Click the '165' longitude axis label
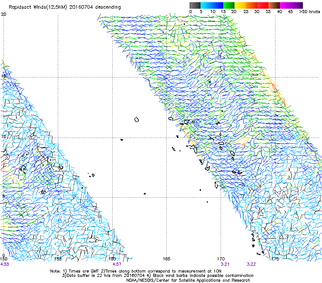This screenshot has width=322, height=283. [167, 259]
